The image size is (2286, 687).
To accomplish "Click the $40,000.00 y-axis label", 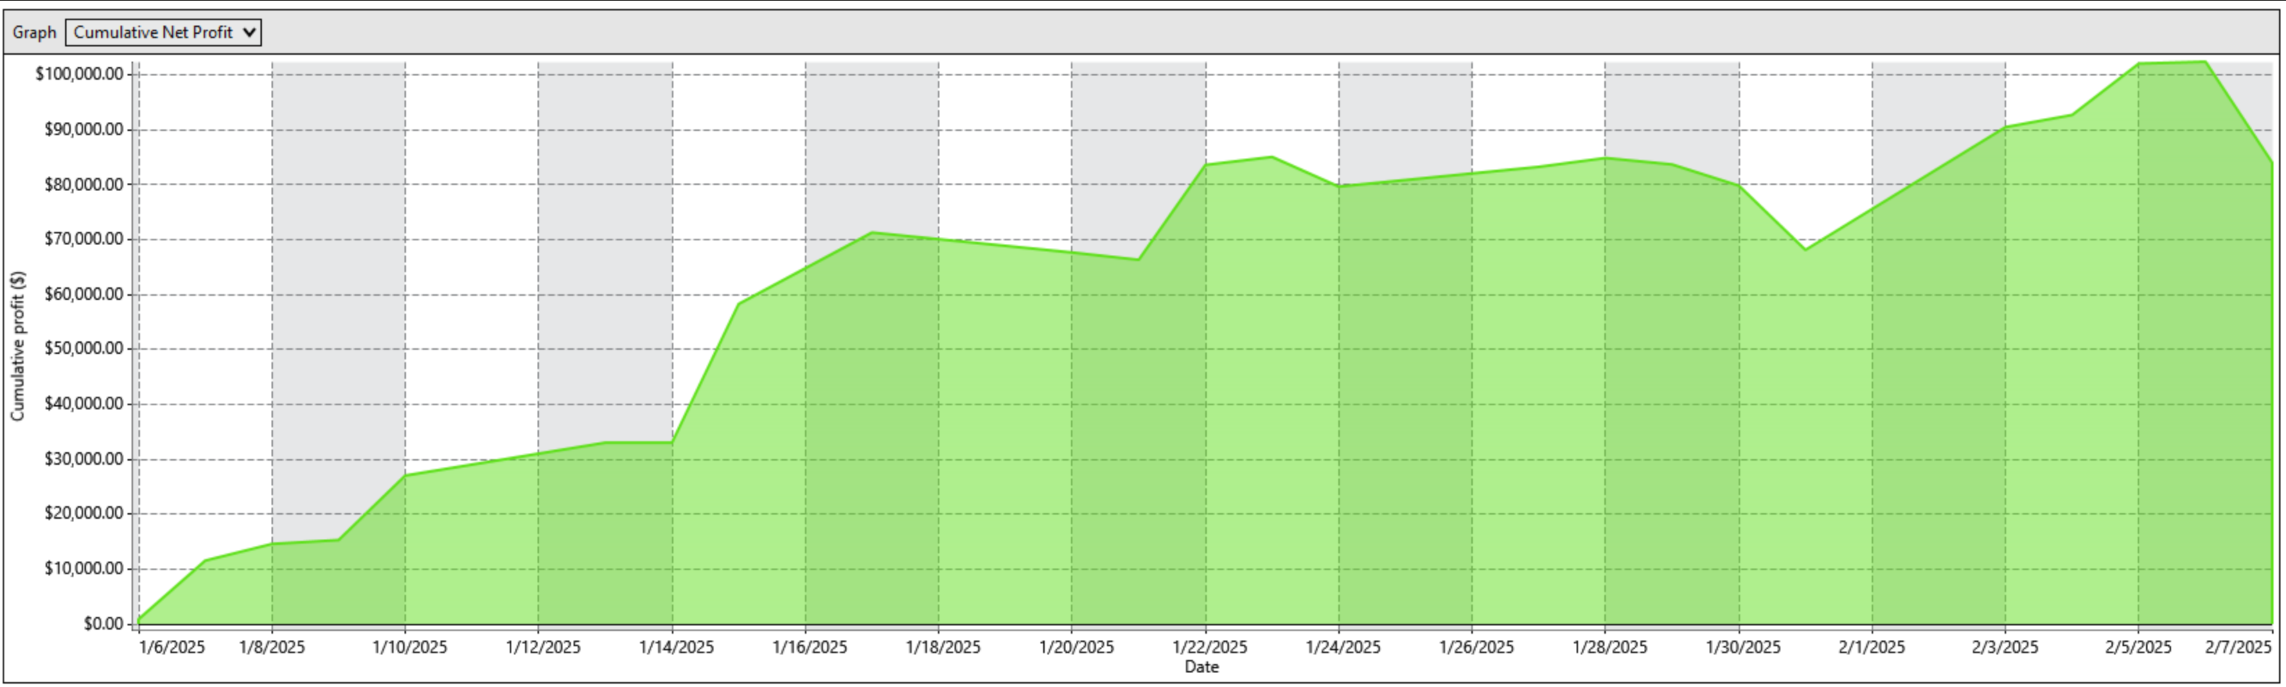I will [x=83, y=404].
